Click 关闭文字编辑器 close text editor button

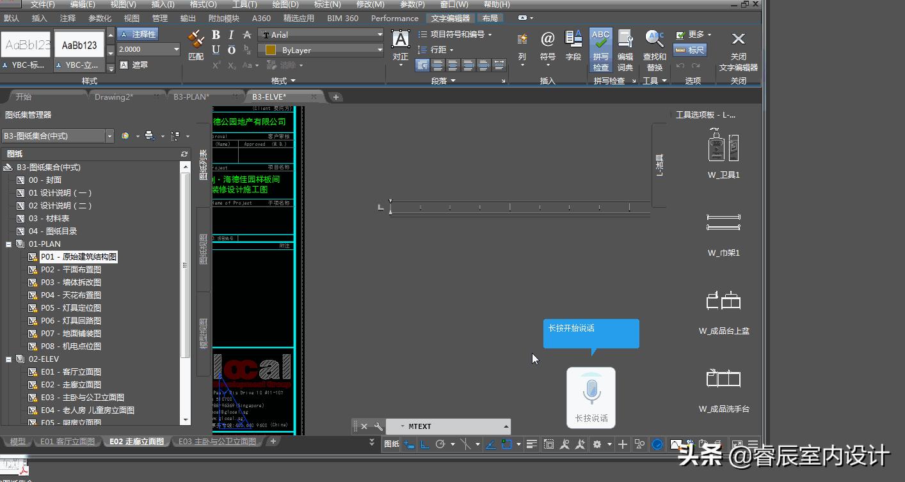point(738,40)
